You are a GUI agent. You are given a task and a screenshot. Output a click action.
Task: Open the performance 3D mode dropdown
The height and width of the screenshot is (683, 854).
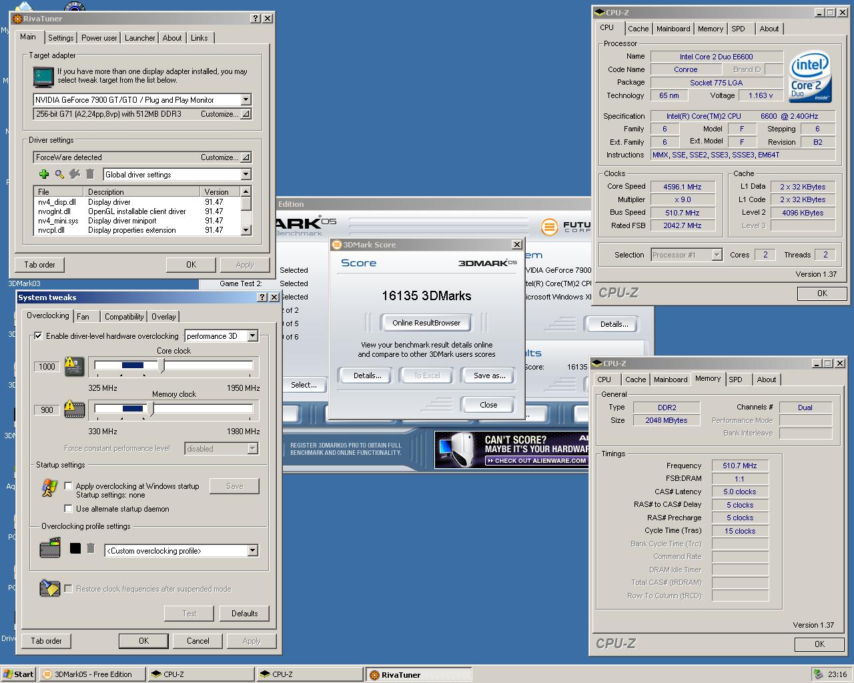(252, 336)
